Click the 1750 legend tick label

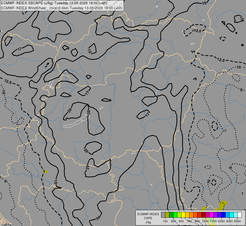(x=213, y=221)
